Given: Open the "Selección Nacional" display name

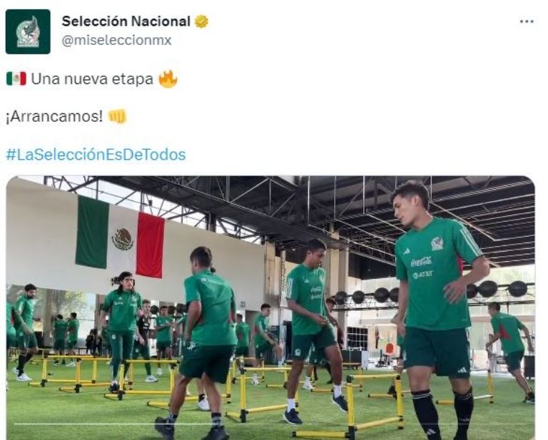Looking at the screenshot, I should (x=126, y=21).
